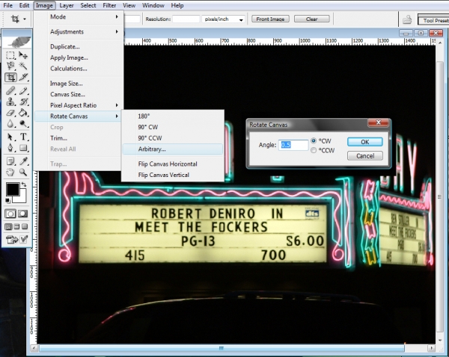Screen dimensions: 449x357
Task: Open the Window menu
Action: [x=153, y=5]
